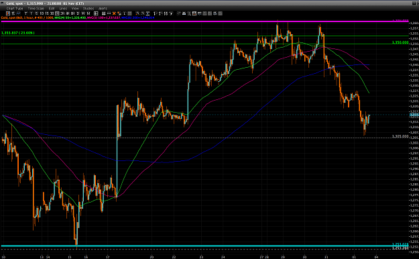Click the split window grid layout icon

tap(96, 13)
